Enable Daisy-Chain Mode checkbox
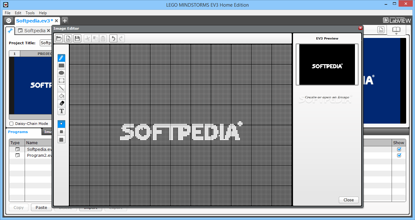Viewport: 415px width, 220px height. coord(11,124)
